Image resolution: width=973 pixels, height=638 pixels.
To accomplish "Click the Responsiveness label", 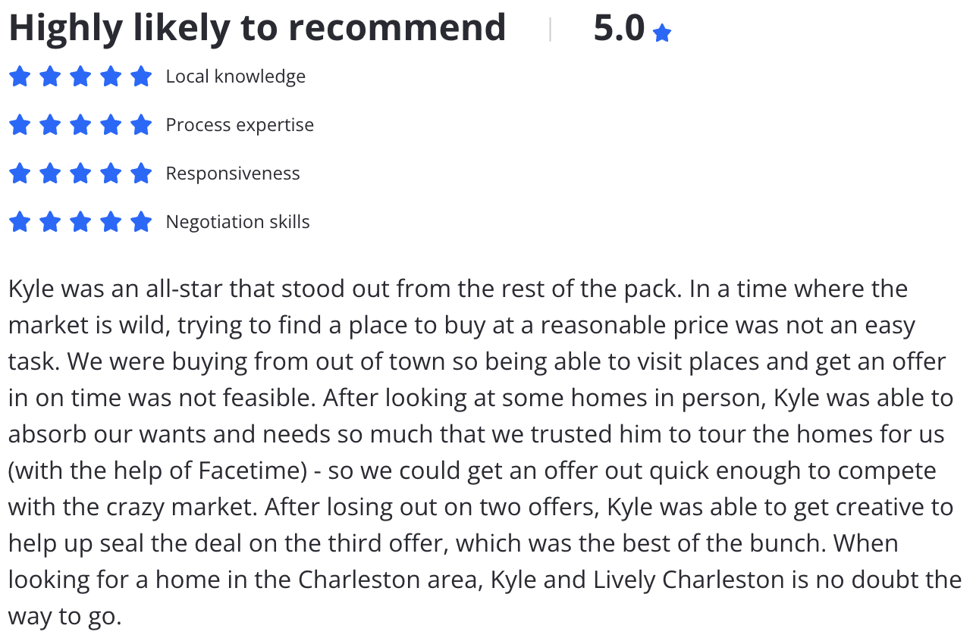I will (233, 174).
